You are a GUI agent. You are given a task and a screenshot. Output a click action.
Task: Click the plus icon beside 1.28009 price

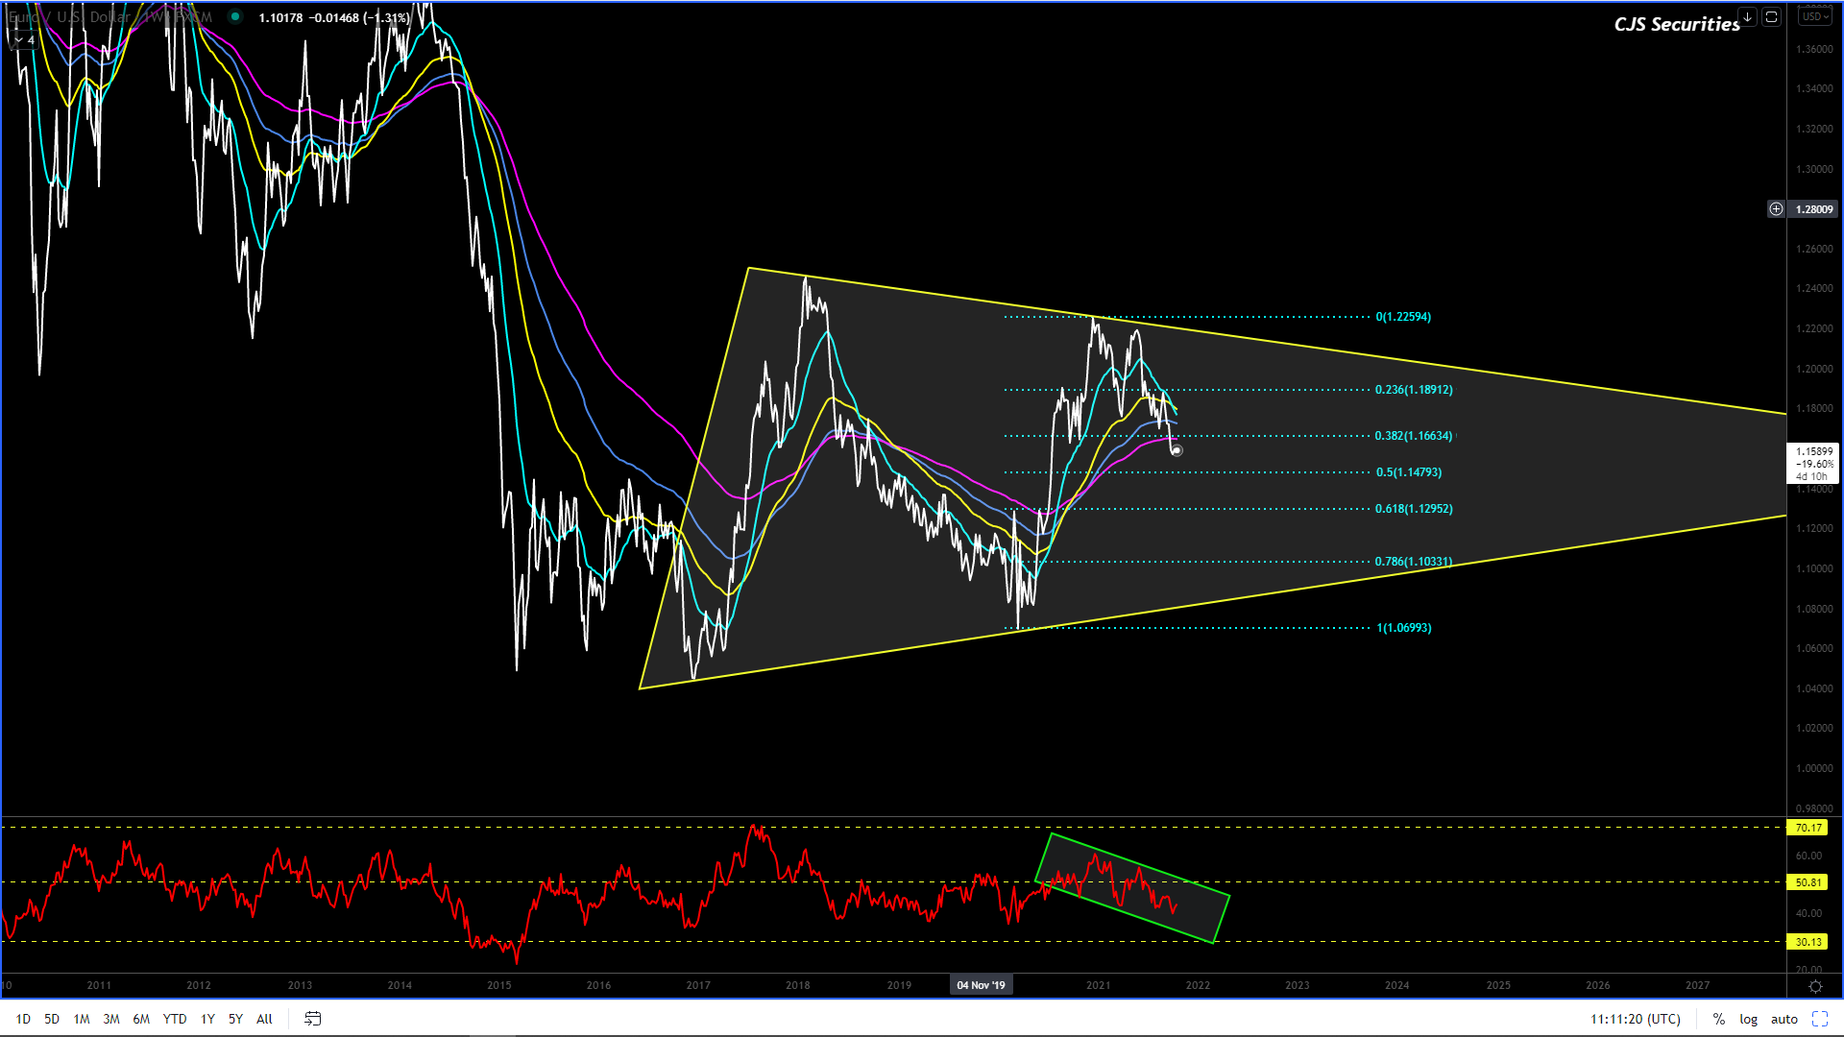coord(1776,208)
